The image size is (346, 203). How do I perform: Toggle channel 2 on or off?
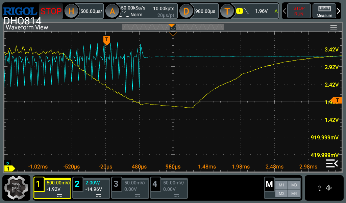pos(91,188)
